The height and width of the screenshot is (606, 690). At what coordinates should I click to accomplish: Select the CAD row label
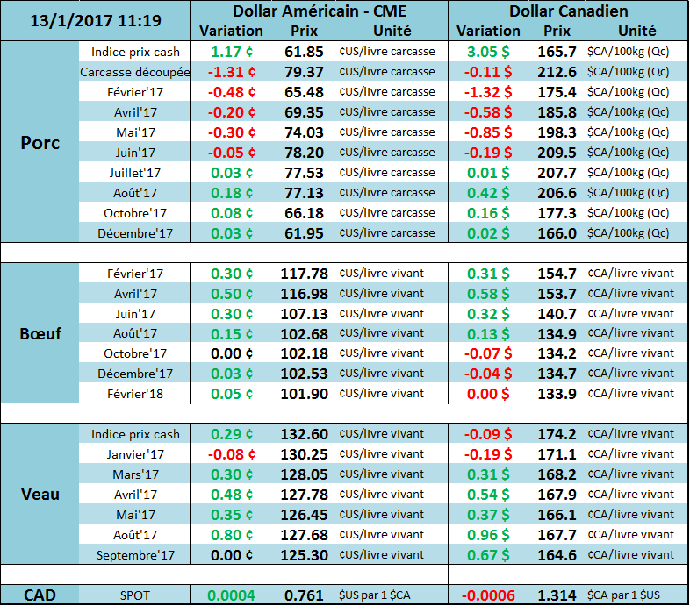coord(40,595)
